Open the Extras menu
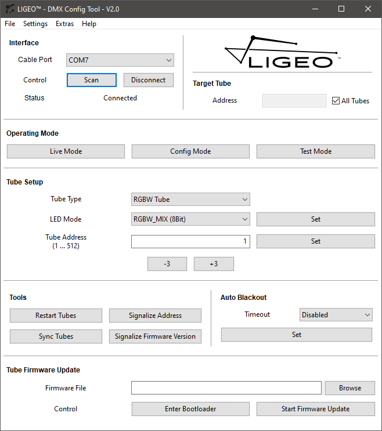The image size is (382, 431). [x=64, y=24]
